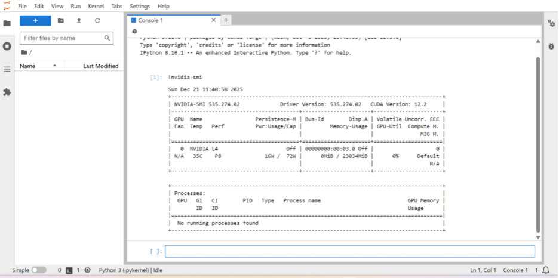Open the File menu
559x278 pixels.
tap(22, 6)
